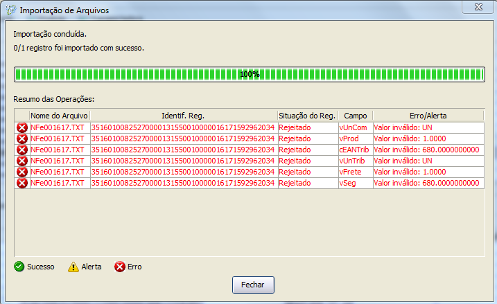Click NFe001617.TXT in the vSeg row
497x304 pixels.
tap(58, 183)
